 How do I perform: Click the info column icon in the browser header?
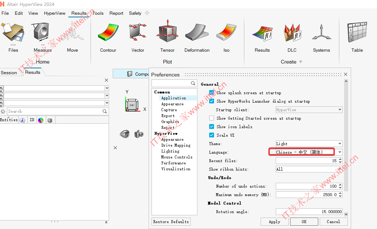[x=22, y=120]
